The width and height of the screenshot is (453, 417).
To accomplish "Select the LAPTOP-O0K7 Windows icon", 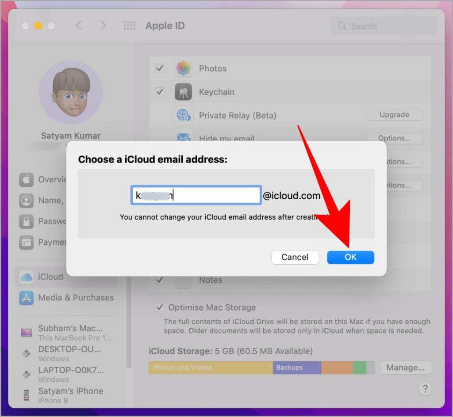I will (26, 374).
